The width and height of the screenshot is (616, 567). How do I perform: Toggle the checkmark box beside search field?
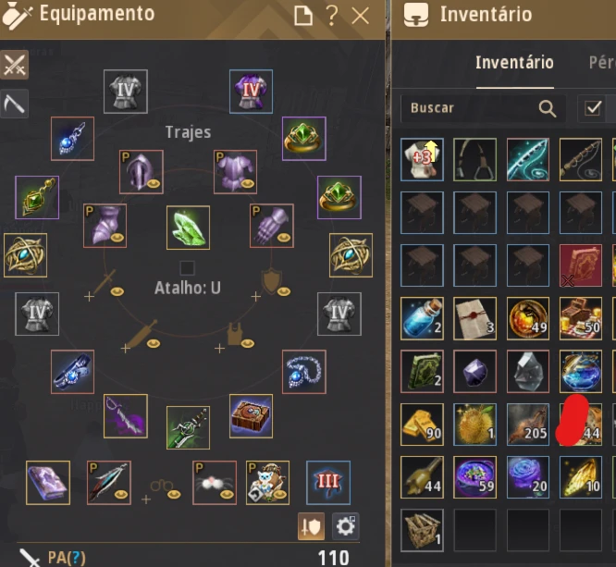(593, 107)
